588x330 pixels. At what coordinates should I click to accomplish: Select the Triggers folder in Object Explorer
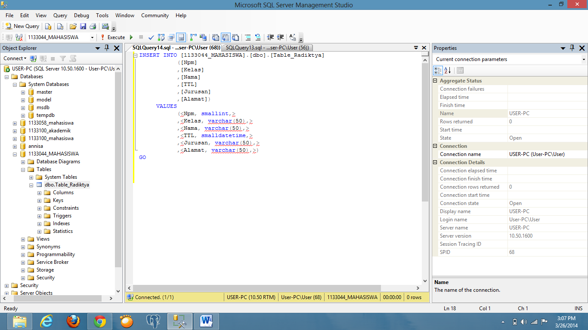62,216
